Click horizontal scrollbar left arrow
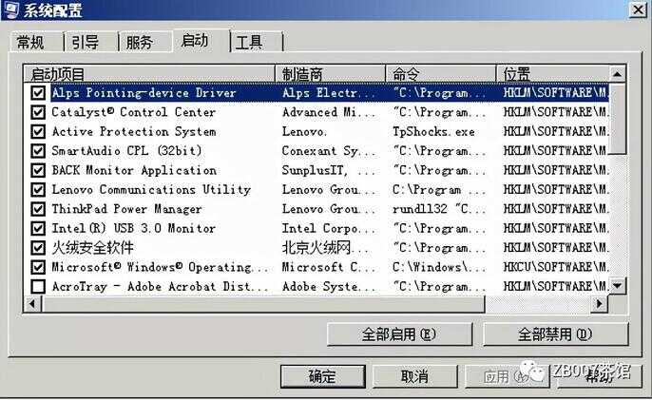 32,304
